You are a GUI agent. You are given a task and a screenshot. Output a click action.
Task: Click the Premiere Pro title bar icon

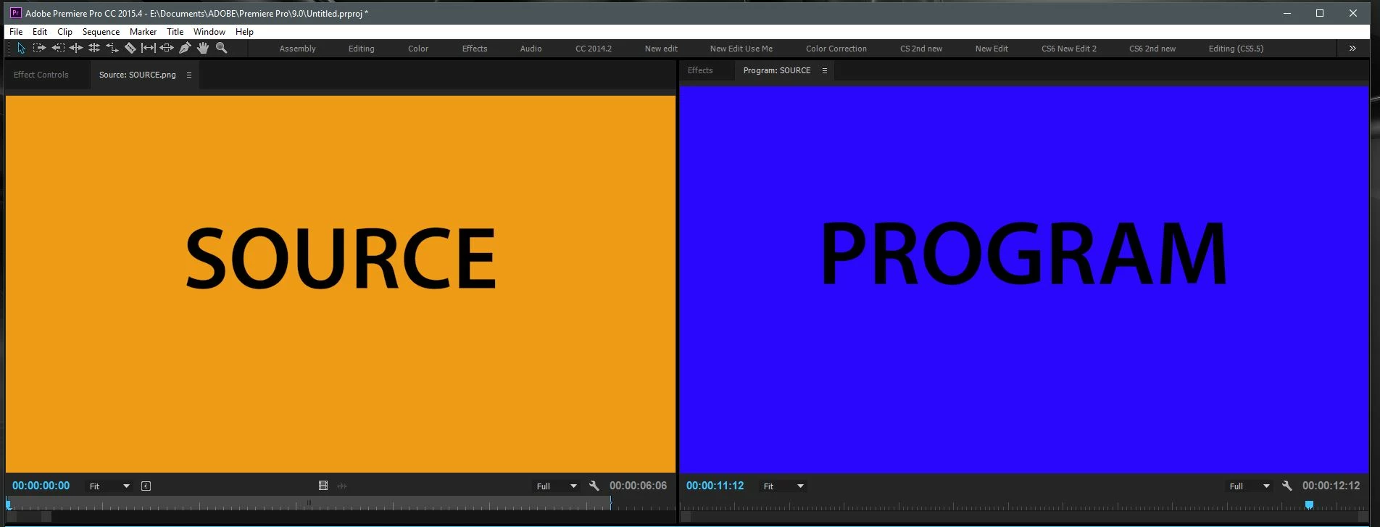pyautogui.click(x=15, y=13)
